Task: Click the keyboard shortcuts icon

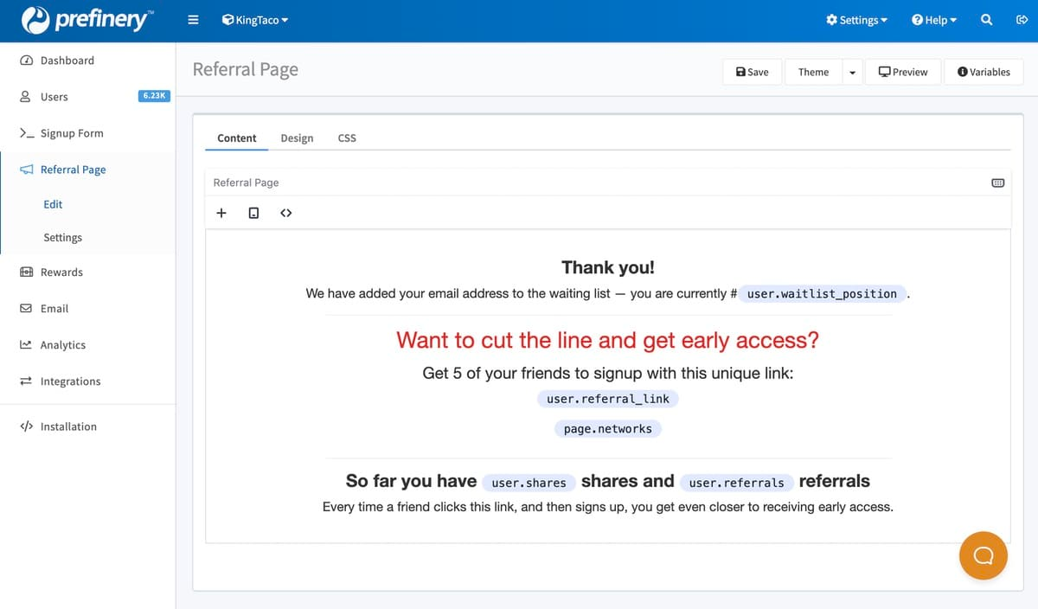Action: coord(997,183)
